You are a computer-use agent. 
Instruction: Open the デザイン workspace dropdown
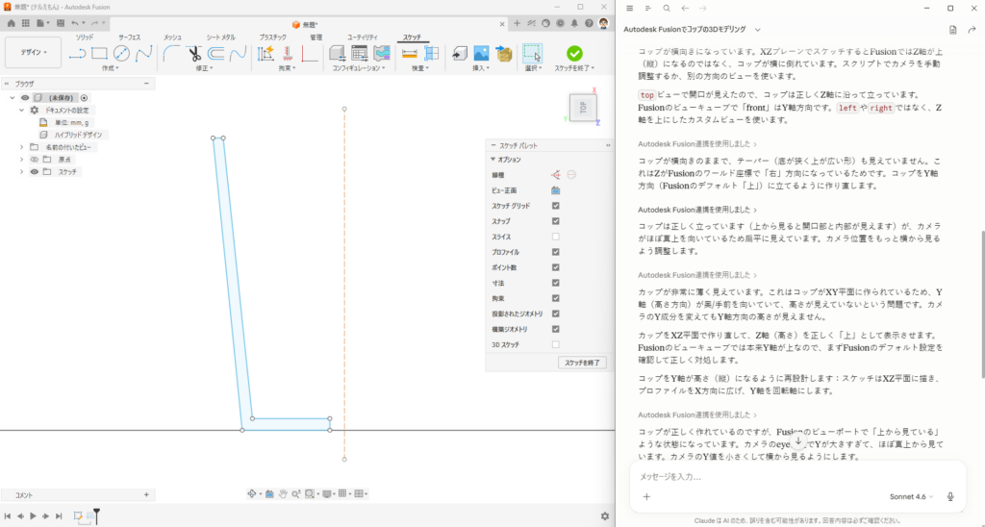point(34,53)
